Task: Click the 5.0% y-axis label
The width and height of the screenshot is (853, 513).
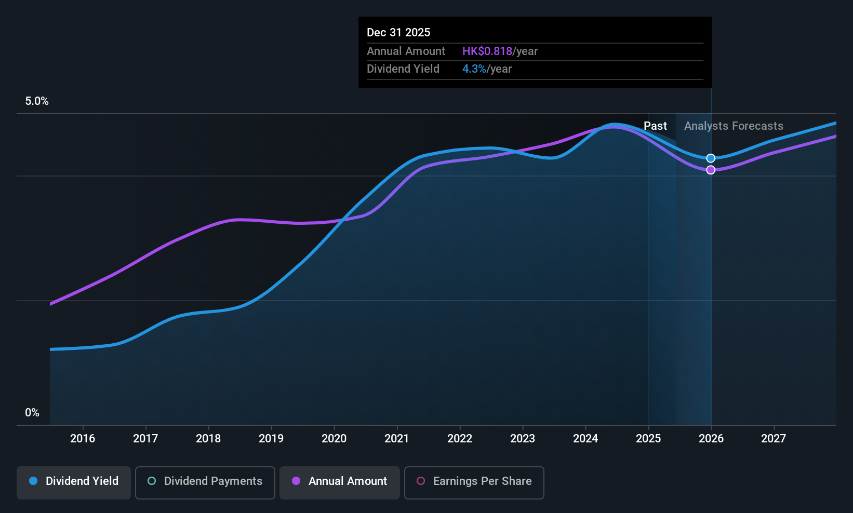Action: 37,101
